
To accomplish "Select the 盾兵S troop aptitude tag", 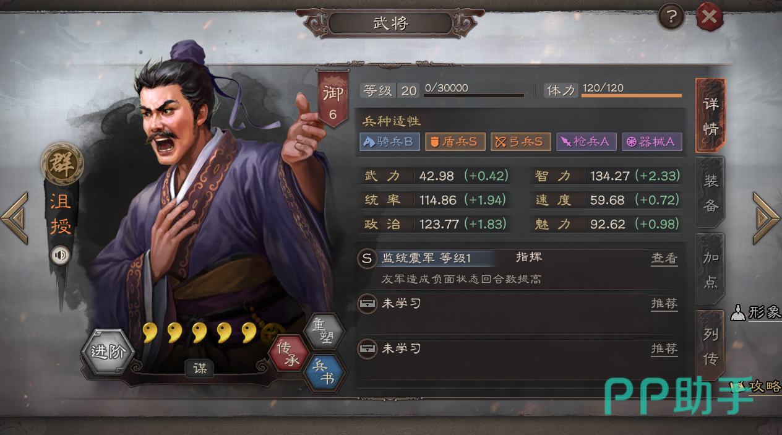I will coord(455,142).
